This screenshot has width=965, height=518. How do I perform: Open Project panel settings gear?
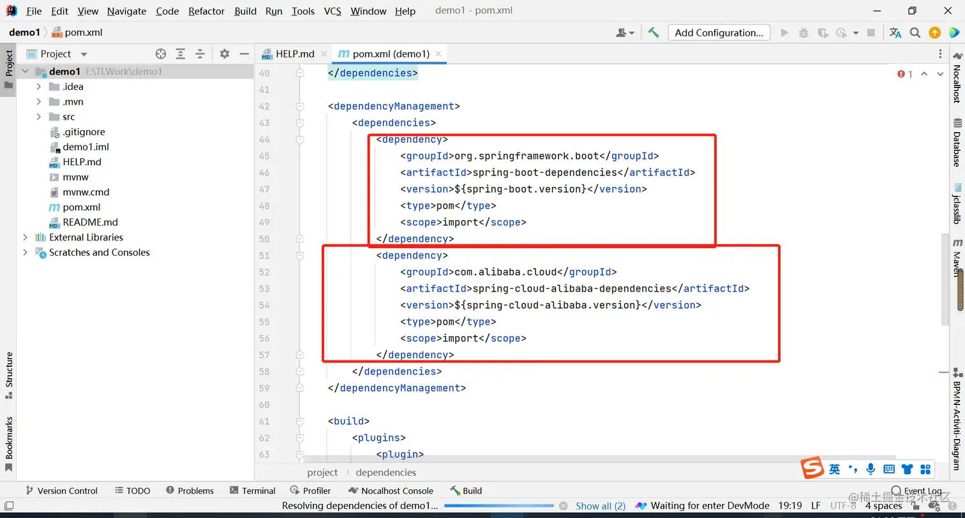click(x=225, y=54)
